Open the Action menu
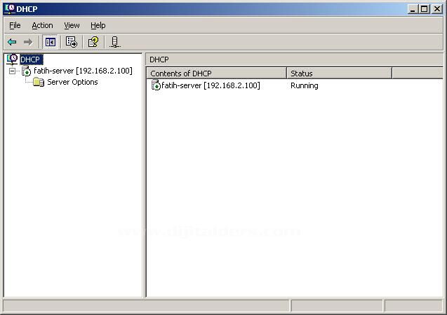Image resolution: width=447 pixels, height=315 pixels. 42,25
